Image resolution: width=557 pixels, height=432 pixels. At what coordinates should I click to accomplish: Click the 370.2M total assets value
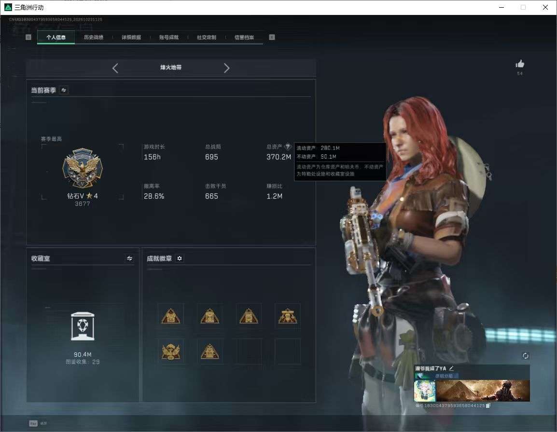pyautogui.click(x=279, y=157)
